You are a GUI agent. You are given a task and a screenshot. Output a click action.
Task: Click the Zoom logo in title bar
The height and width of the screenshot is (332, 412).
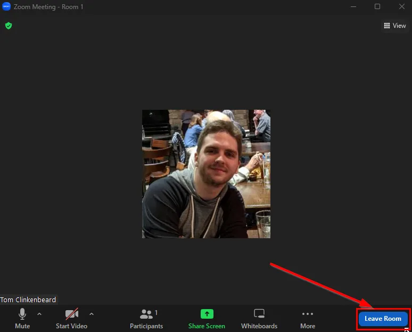click(x=6, y=7)
